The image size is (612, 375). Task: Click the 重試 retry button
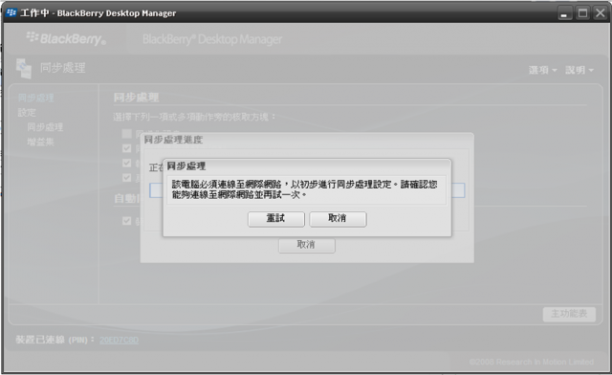[276, 219]
